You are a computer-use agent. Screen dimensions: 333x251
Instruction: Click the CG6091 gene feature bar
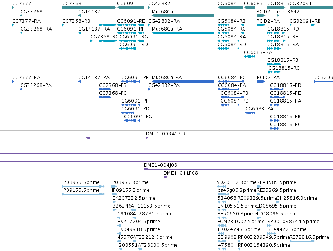[130, 7]
